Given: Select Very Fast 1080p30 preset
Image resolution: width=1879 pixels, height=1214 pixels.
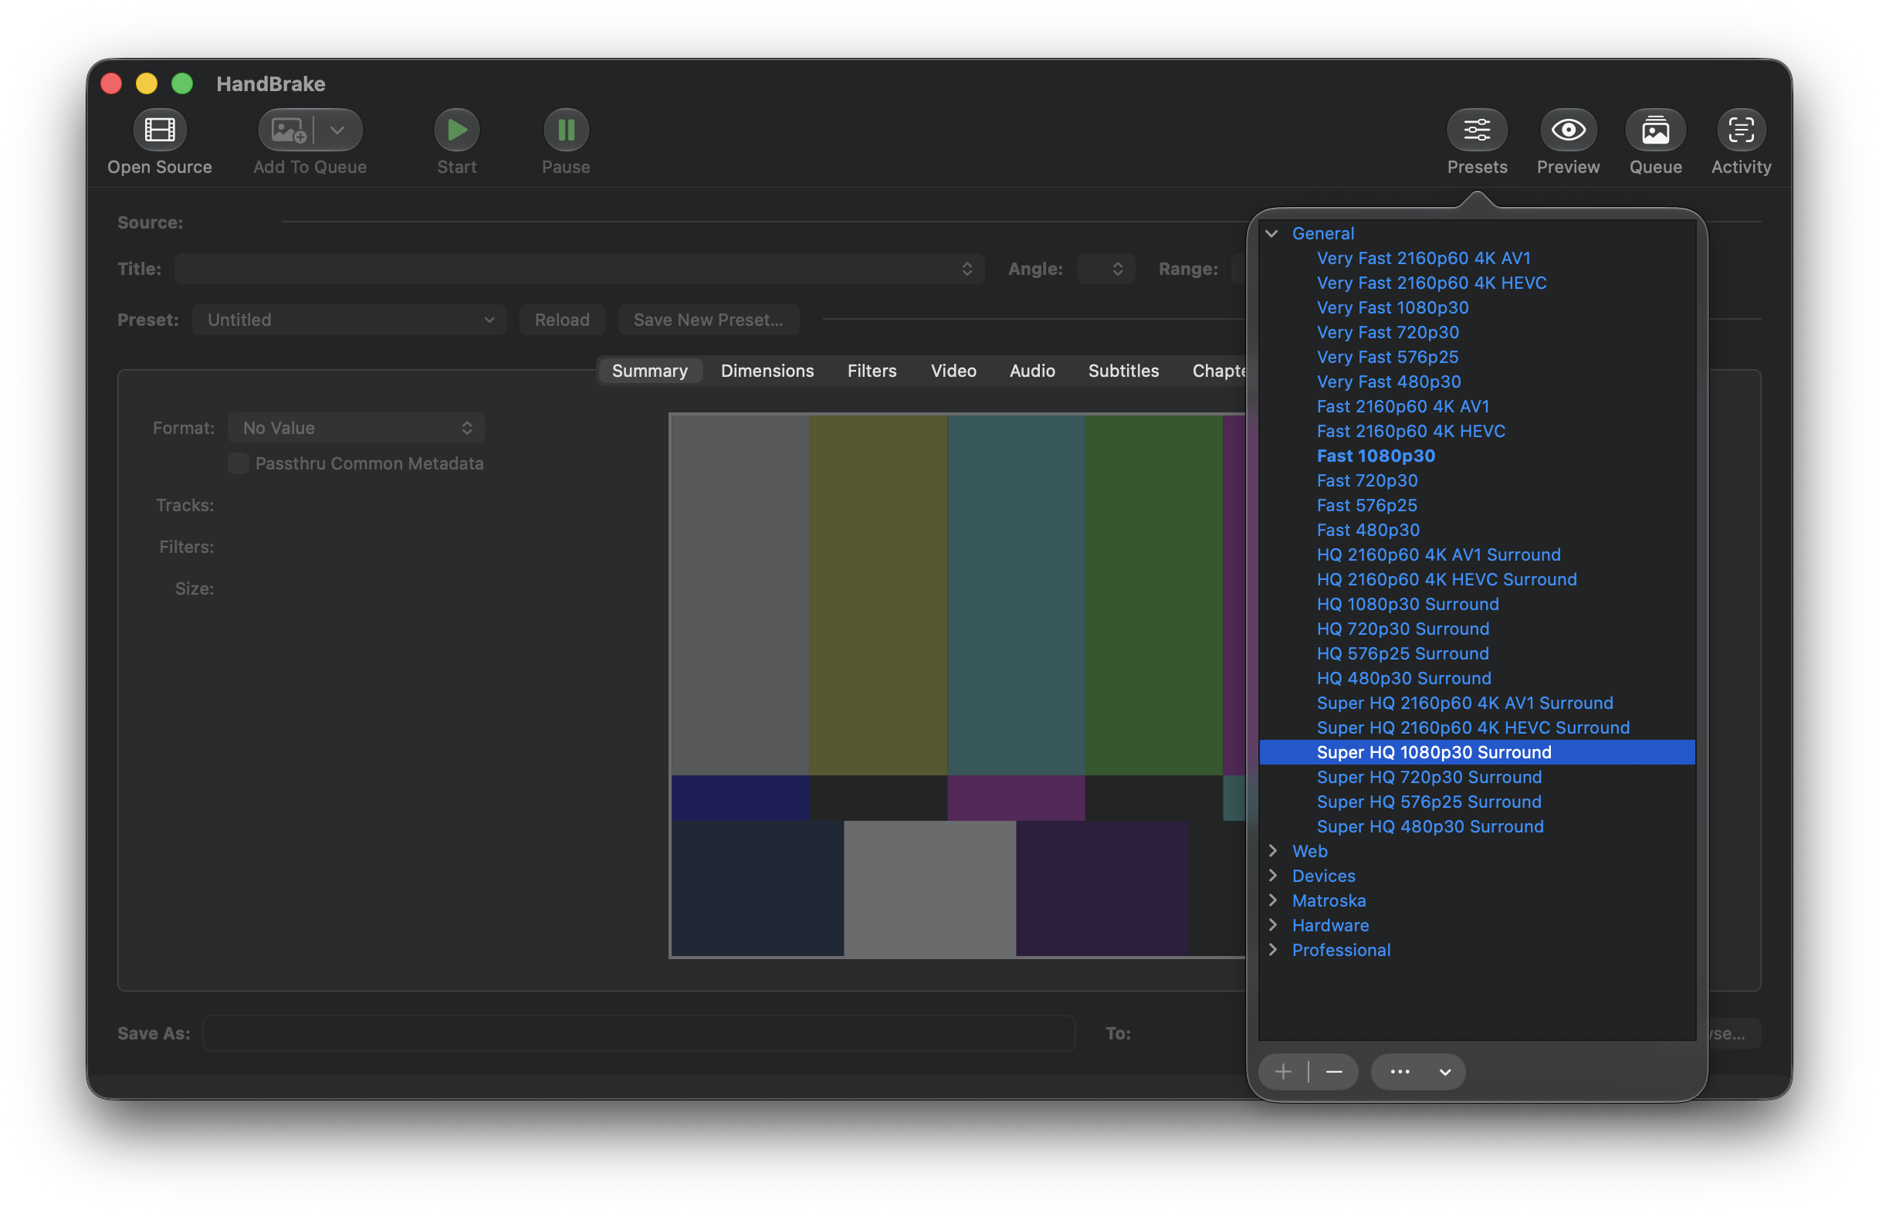Looking at the screenshot, I should [x=1477, y=307].
